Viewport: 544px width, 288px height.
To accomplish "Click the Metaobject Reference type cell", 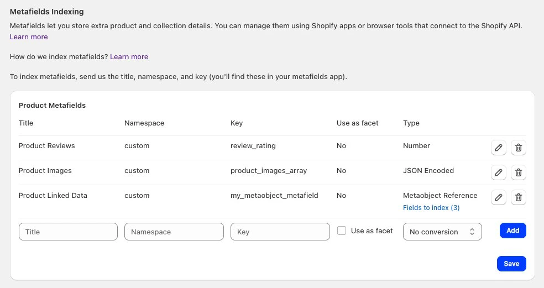I will click(440, 195).
